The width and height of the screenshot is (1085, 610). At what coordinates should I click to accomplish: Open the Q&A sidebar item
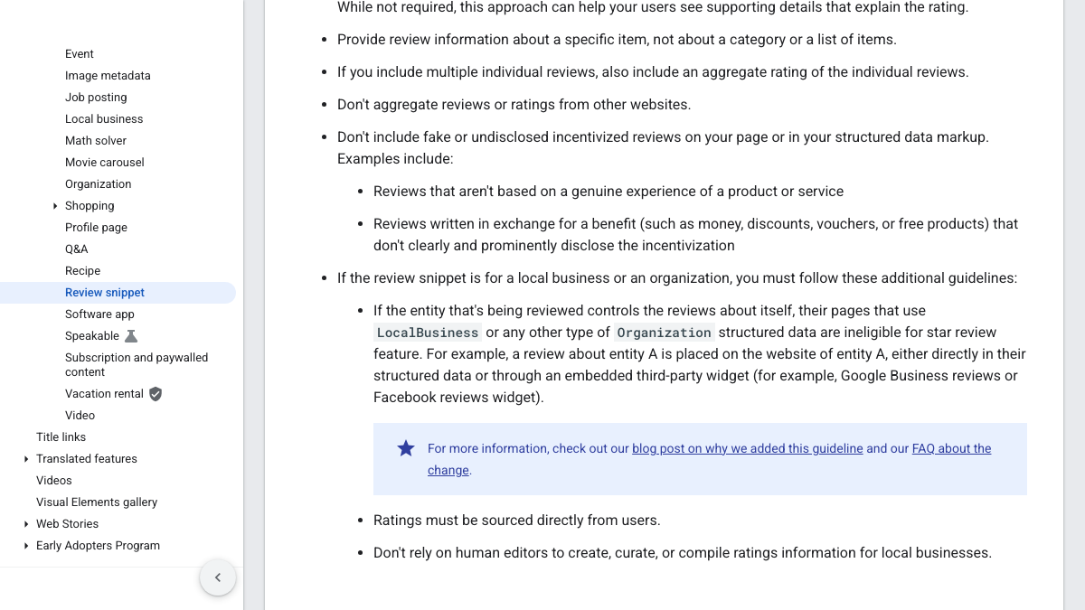click(x=77, y=249)
